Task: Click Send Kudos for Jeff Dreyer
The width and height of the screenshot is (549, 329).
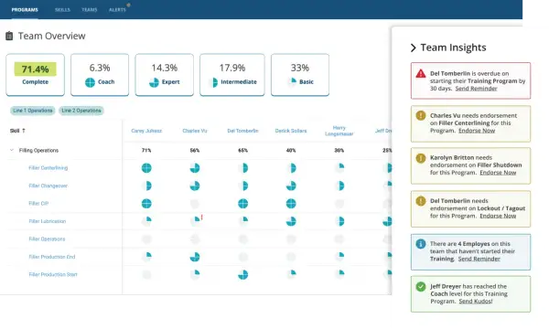Action: click(x=476, y=301)
